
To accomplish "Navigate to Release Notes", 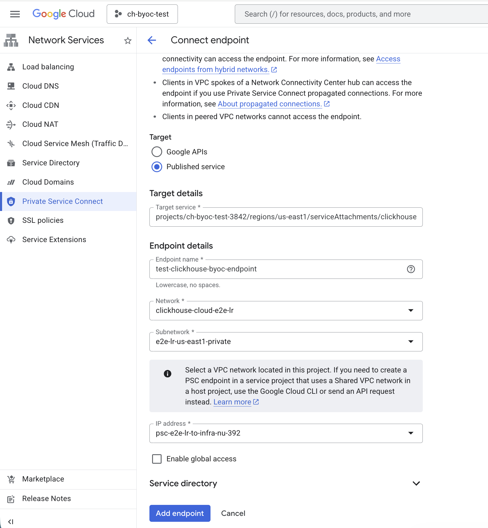I will [46, 498].
